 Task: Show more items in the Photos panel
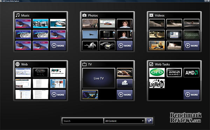[x=125, y=46]
